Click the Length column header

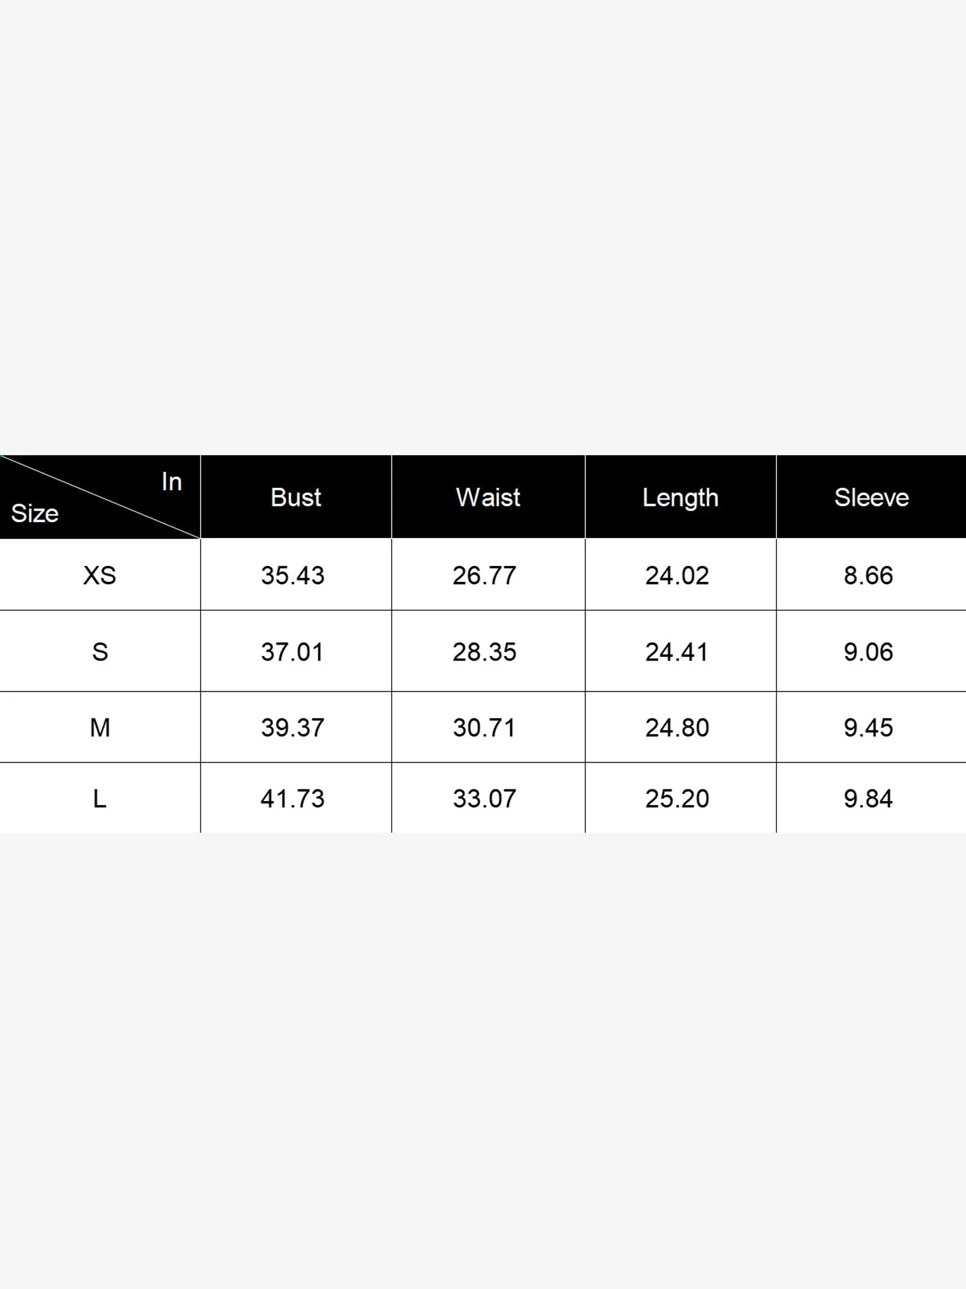pos(680,498)
